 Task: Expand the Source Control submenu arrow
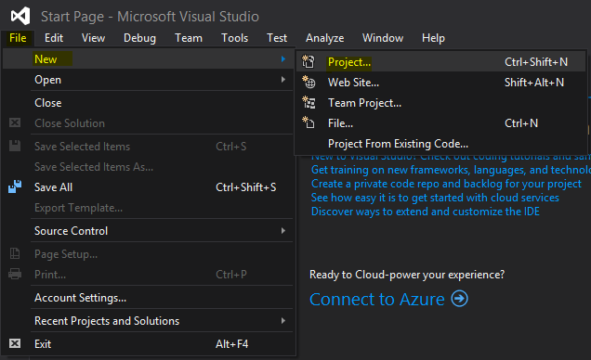coord(283,231)
